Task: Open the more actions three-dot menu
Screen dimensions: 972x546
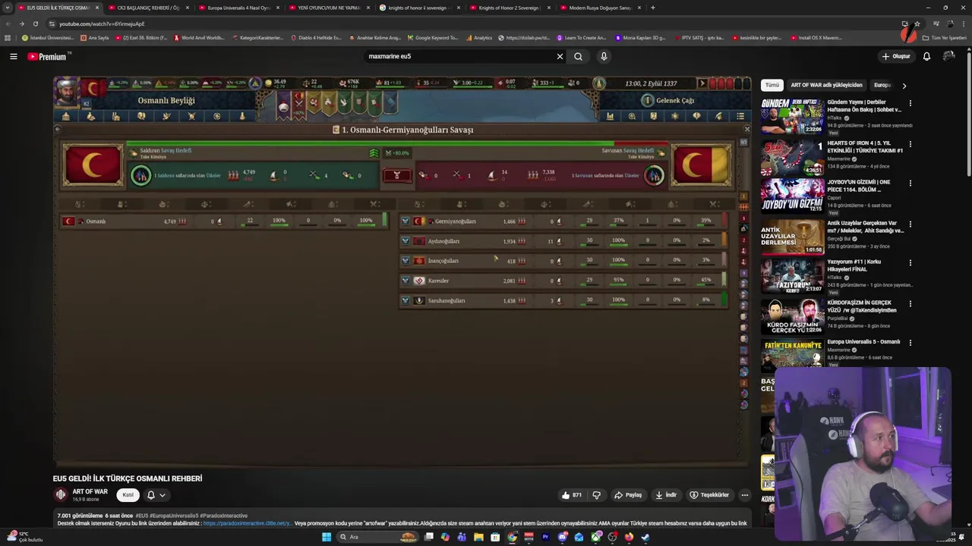Action: (x=744, y=495)
